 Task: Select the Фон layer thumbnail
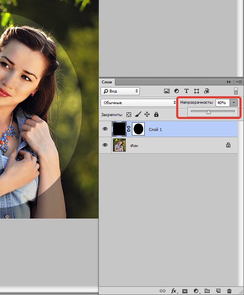(119, 145)
